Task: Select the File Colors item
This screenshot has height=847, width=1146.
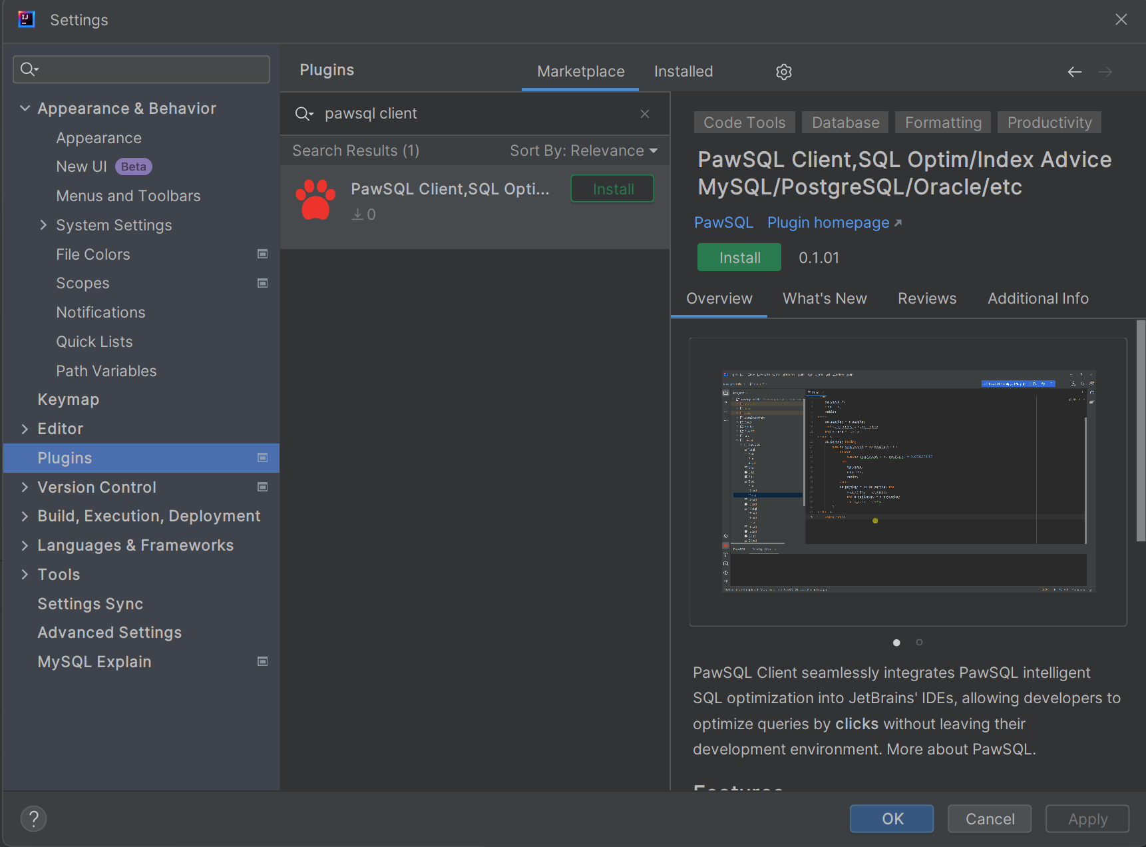Action: coord(93,254)
